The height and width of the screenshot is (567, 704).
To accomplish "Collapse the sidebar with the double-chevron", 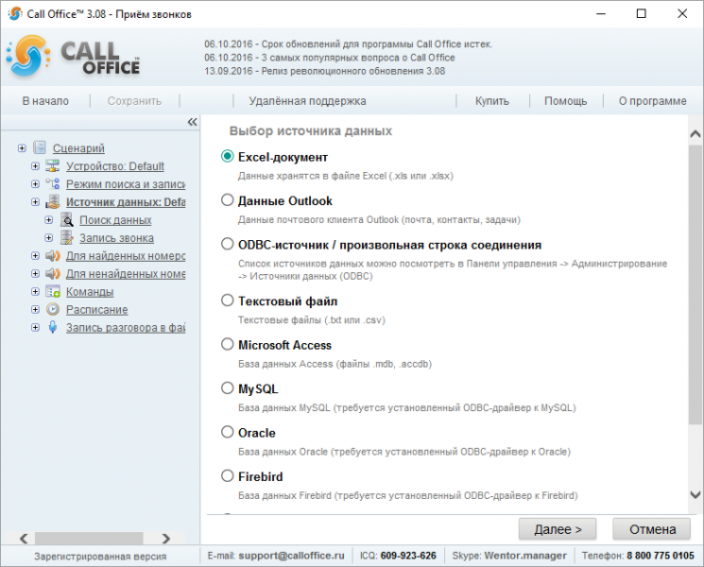I will [x=192, y=122].
